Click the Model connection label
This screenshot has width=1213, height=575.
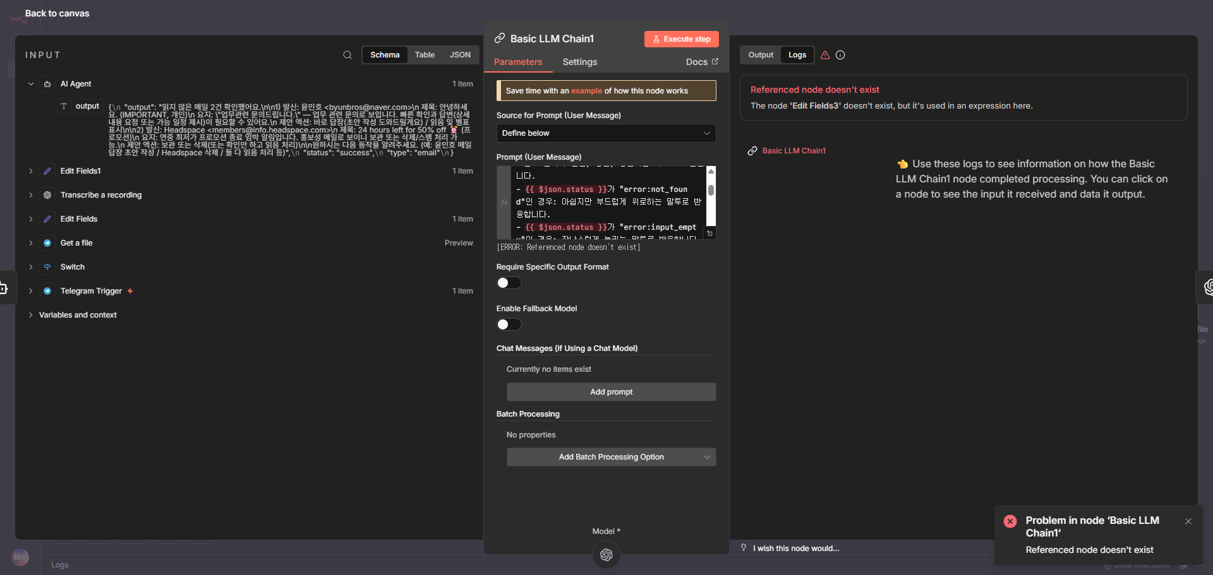pyautogui.click(x=606, y=531)
